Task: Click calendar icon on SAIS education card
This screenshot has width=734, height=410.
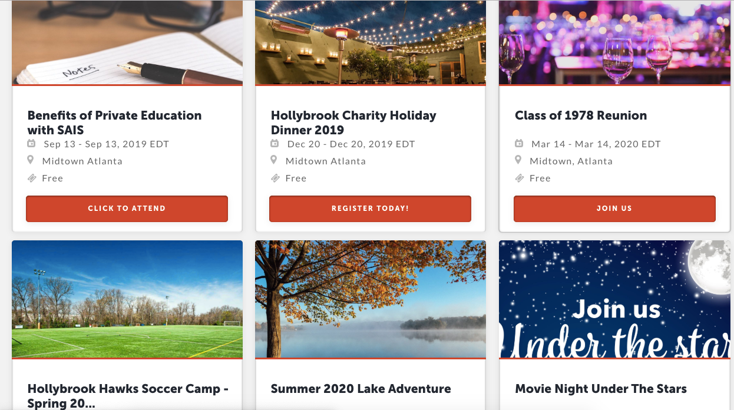Action: (31, 143)
